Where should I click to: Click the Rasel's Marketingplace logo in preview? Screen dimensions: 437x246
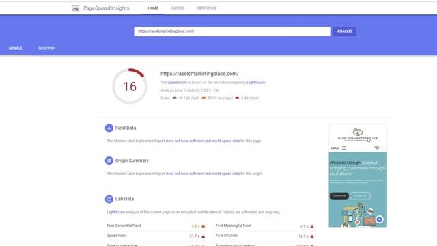click(x=358, y=135)
